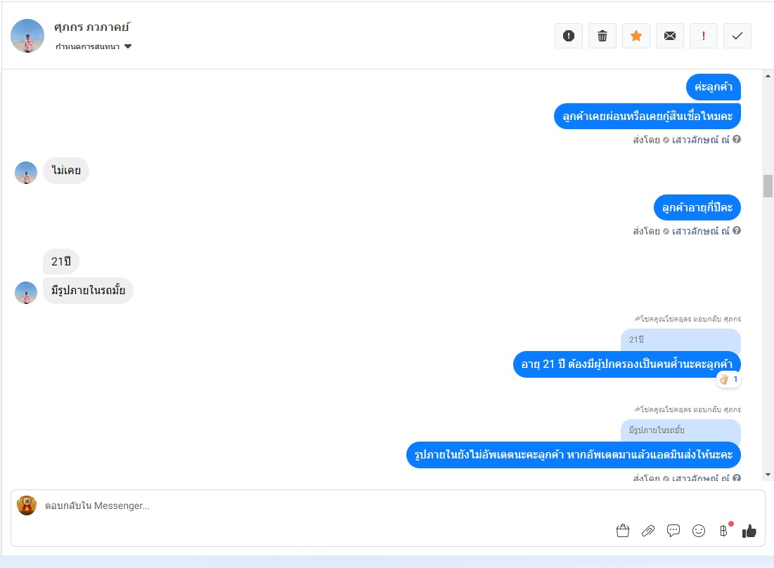The image size is (774, 568).
Task: Click the reply in Messenger text field
Action: tap(325, 506)
